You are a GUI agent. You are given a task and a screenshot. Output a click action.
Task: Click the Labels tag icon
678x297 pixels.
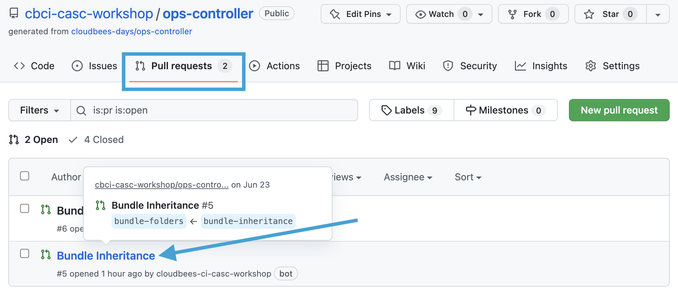click(x=386, y=110)
